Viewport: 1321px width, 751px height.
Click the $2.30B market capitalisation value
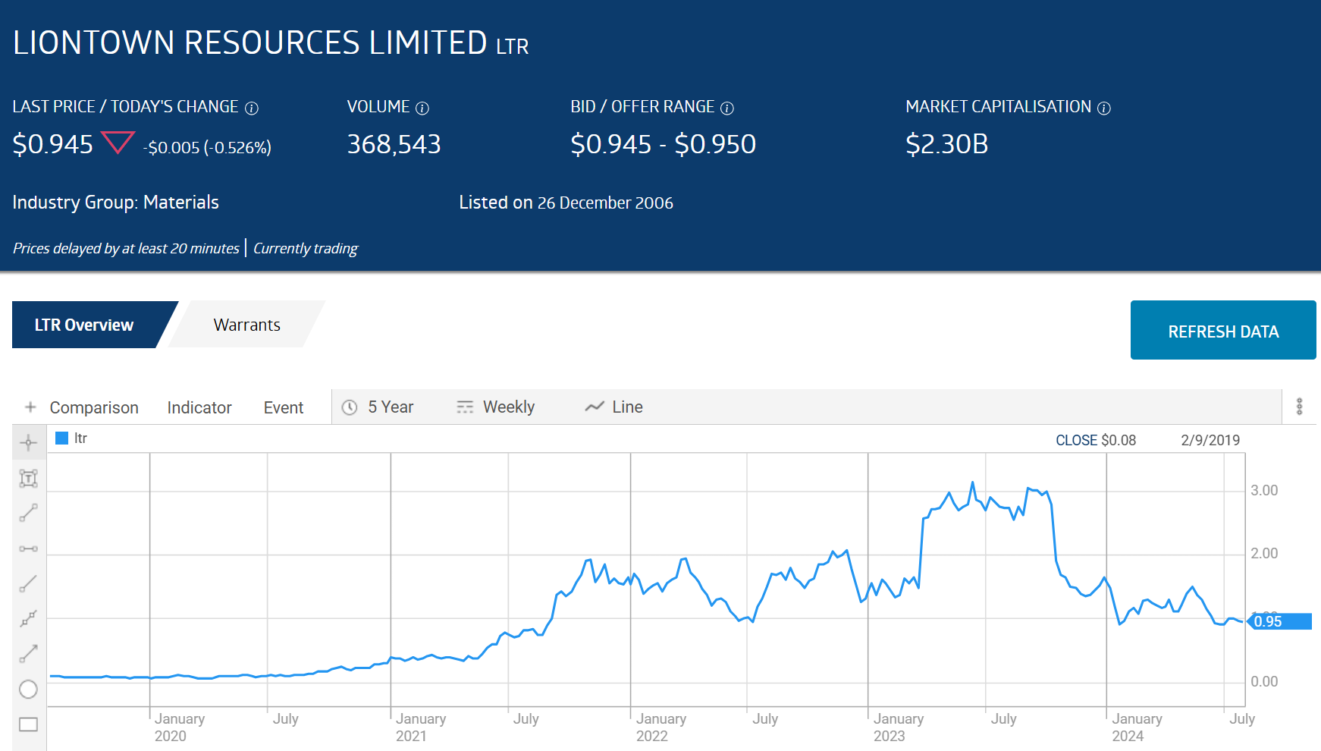(x=947, y=144)
